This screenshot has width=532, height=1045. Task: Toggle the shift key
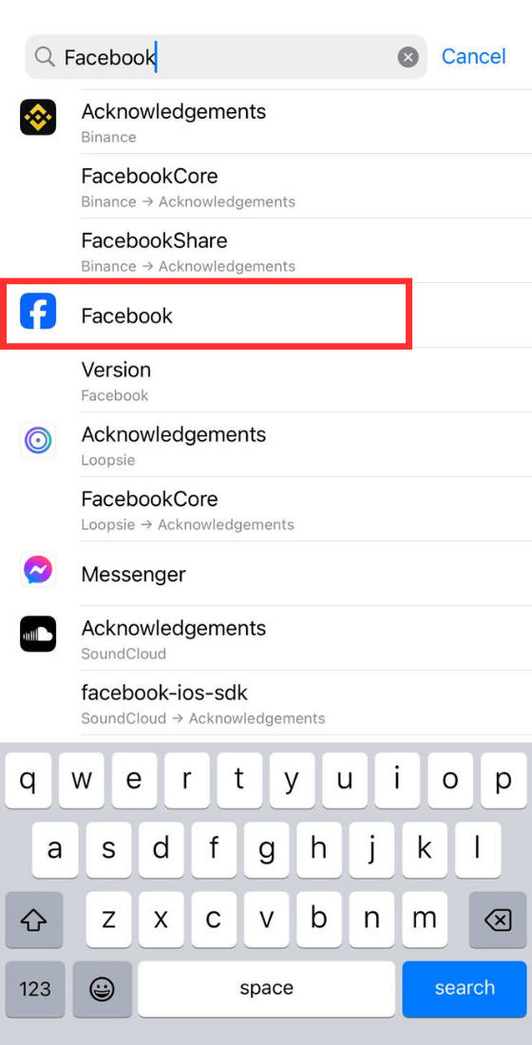click(x=33, y=921)
